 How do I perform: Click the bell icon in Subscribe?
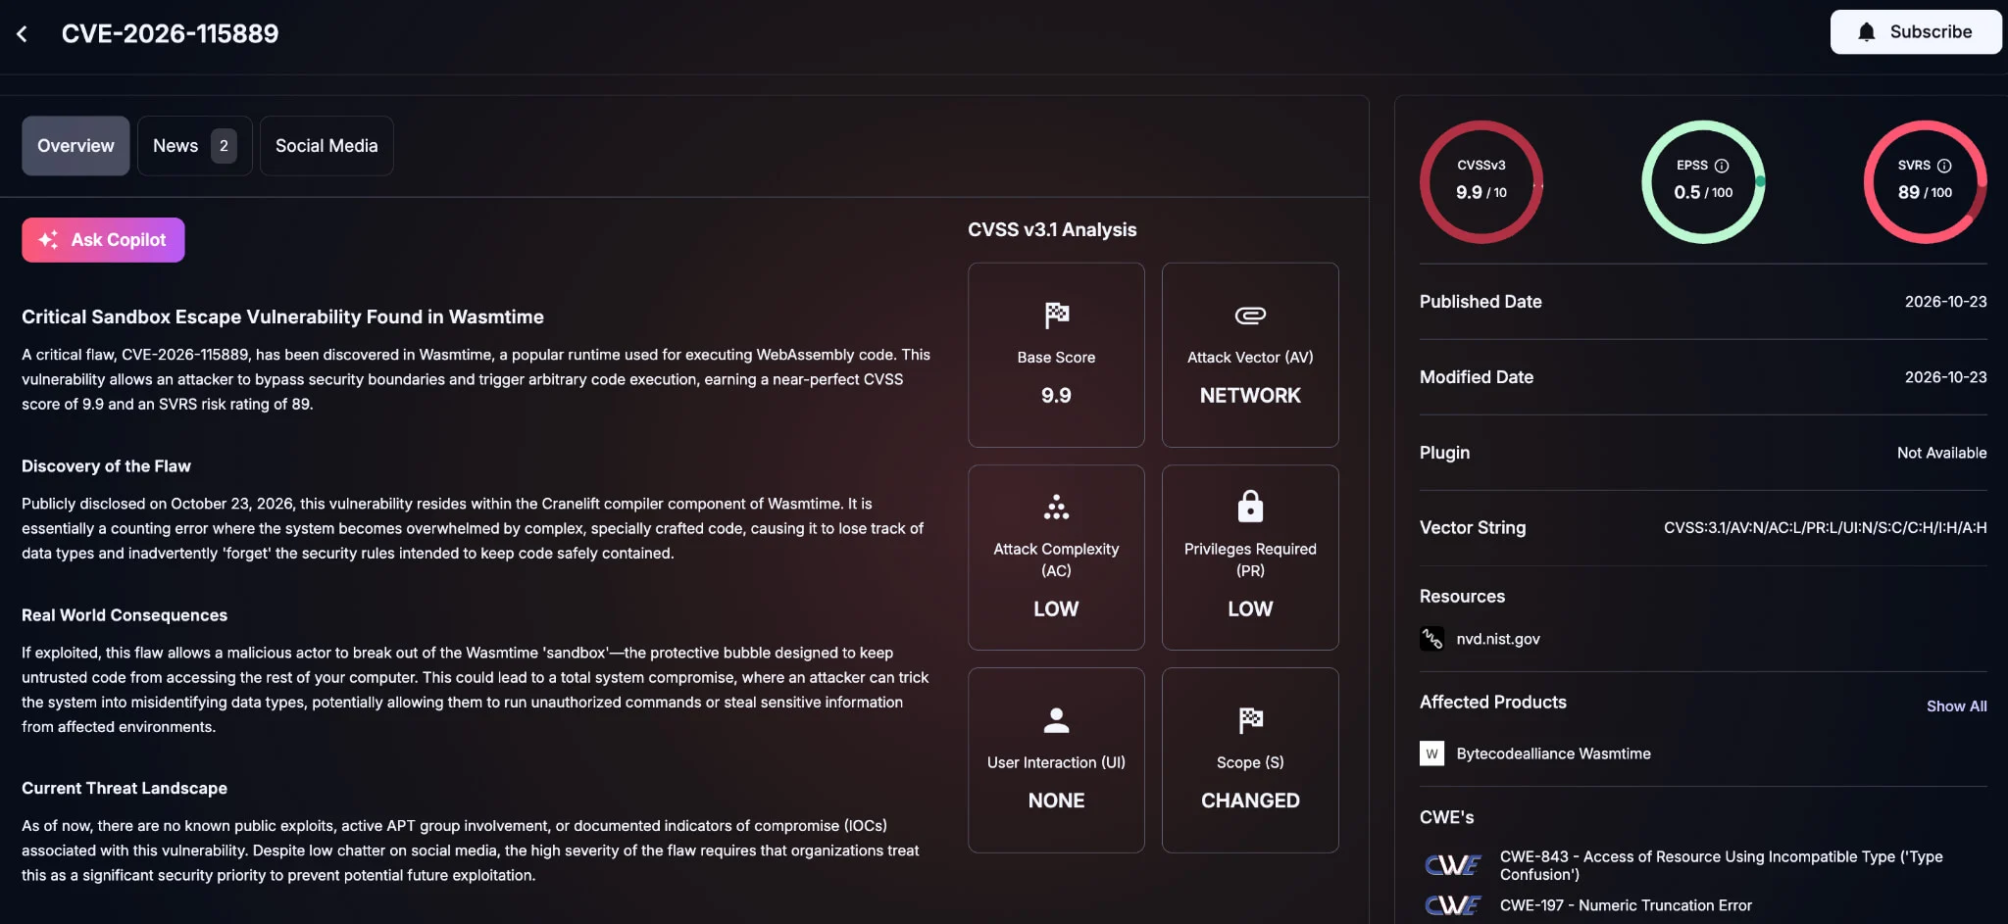(1867, 32)
